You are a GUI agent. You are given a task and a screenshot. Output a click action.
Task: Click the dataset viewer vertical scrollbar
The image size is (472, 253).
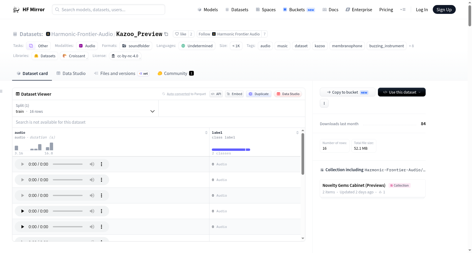[x=303, y=154]
